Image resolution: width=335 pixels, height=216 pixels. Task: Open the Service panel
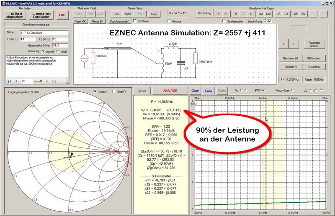point(142,91)
